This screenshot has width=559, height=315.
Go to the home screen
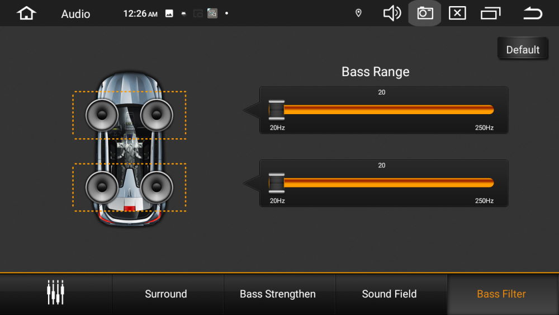(26, 13)
